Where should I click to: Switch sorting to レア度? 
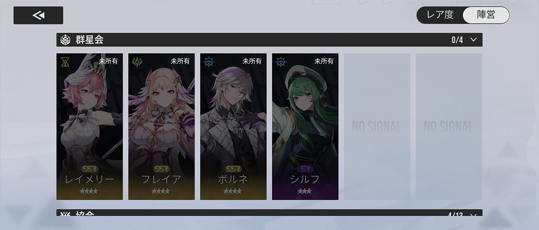[x=440, y=15]
